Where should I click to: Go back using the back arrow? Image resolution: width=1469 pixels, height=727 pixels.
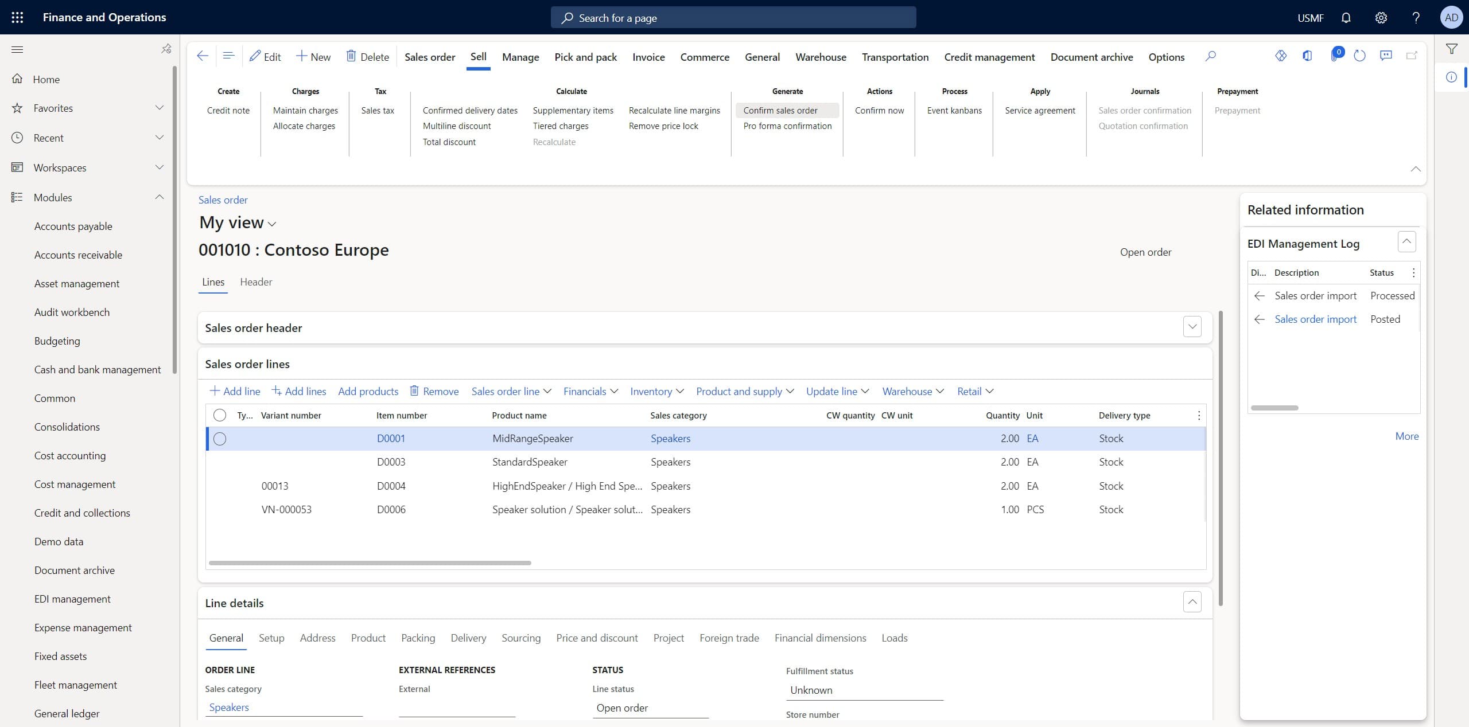(203, 56)
